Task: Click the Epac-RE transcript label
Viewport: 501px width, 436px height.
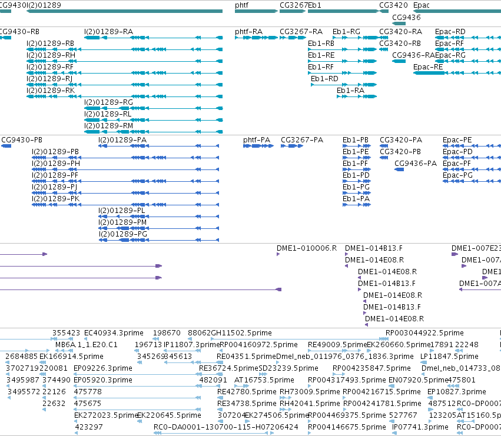Action: [428, 67]
